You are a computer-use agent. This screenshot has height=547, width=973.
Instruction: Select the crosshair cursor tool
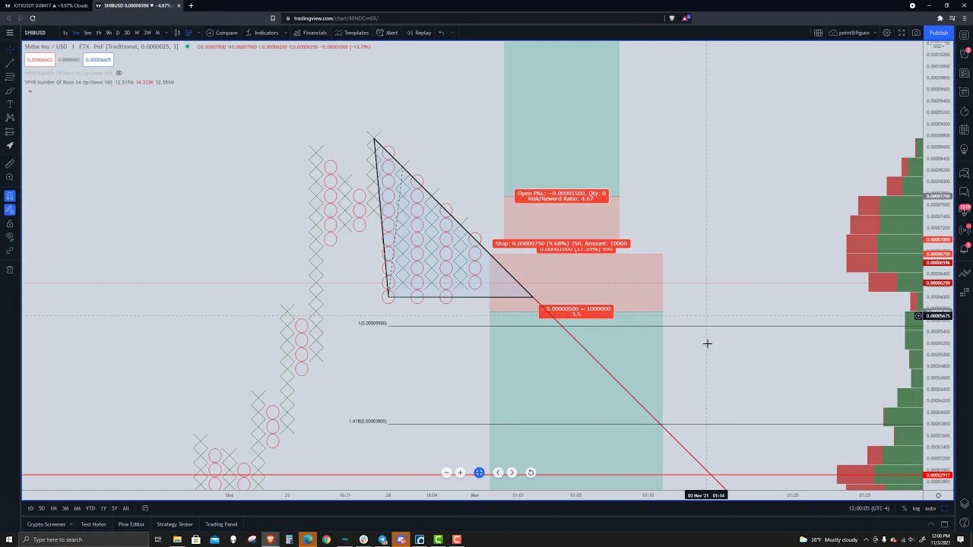(10, 49)
